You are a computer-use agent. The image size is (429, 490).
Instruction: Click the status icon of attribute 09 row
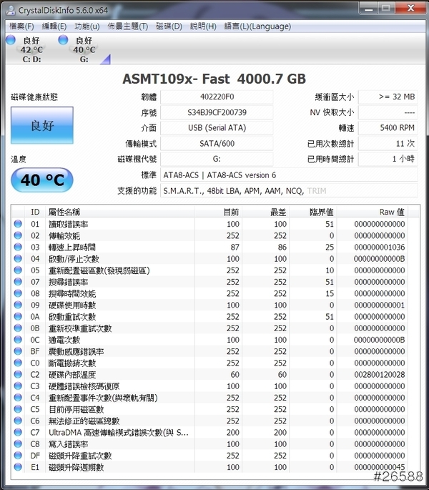tap(19, 305)
